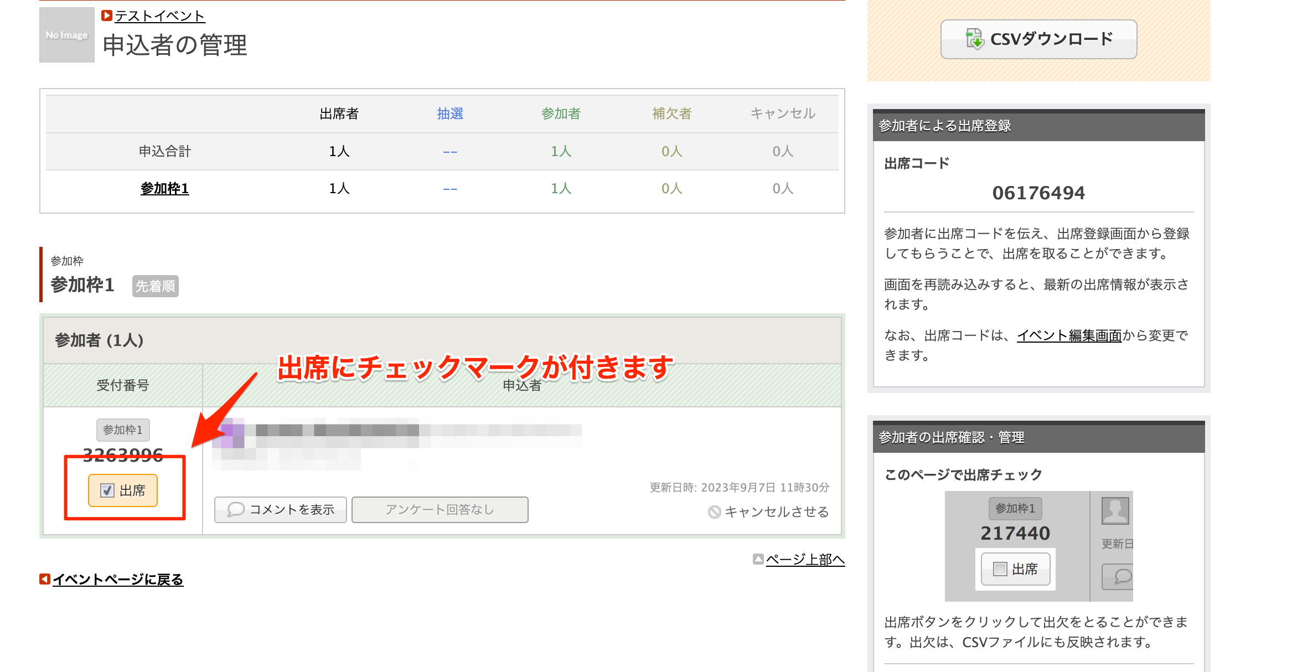Select the 参加枠1 link in the summary table
This screenshot has height=672, width=1292.
click(x=164, y=189)
